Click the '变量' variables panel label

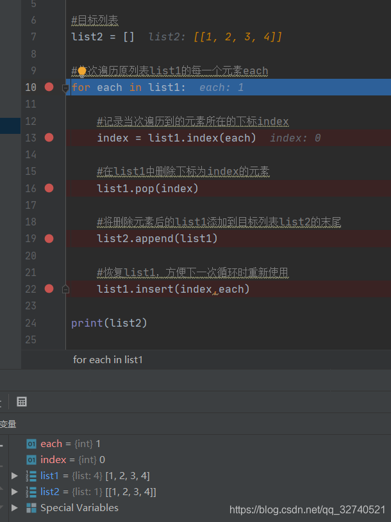click(8, 424)
